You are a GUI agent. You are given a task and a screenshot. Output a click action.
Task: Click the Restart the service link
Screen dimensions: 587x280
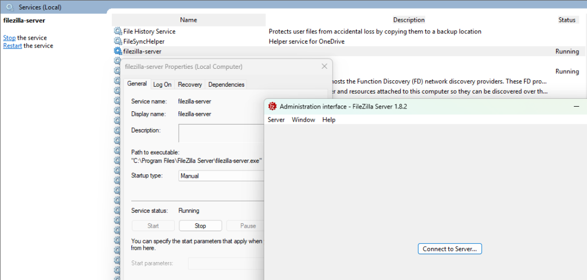12,46
